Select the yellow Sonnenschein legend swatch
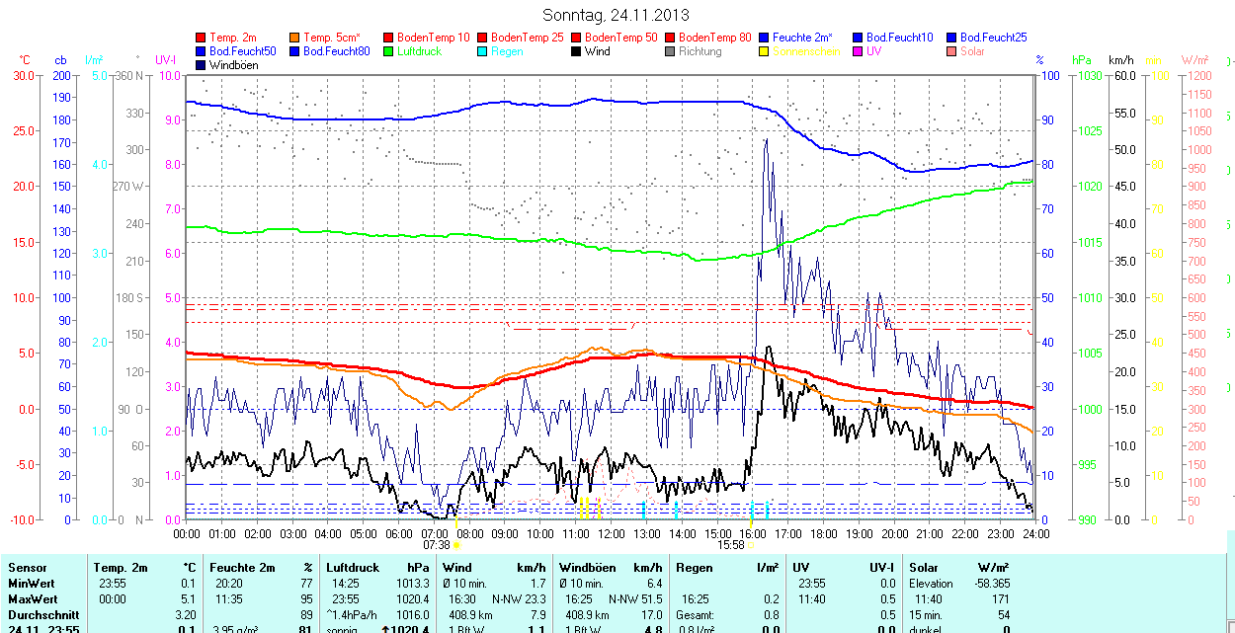This screenshot has width=1235, height=633. point(764,51)
